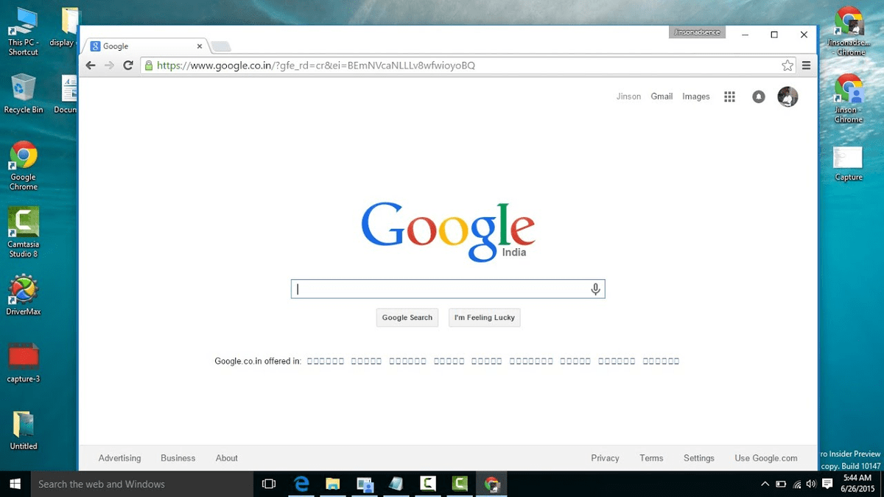The width and height of the screenshot is (884, 497).
Task: Click the Chrome forward arrow
Action: click(x=110, y=66)
